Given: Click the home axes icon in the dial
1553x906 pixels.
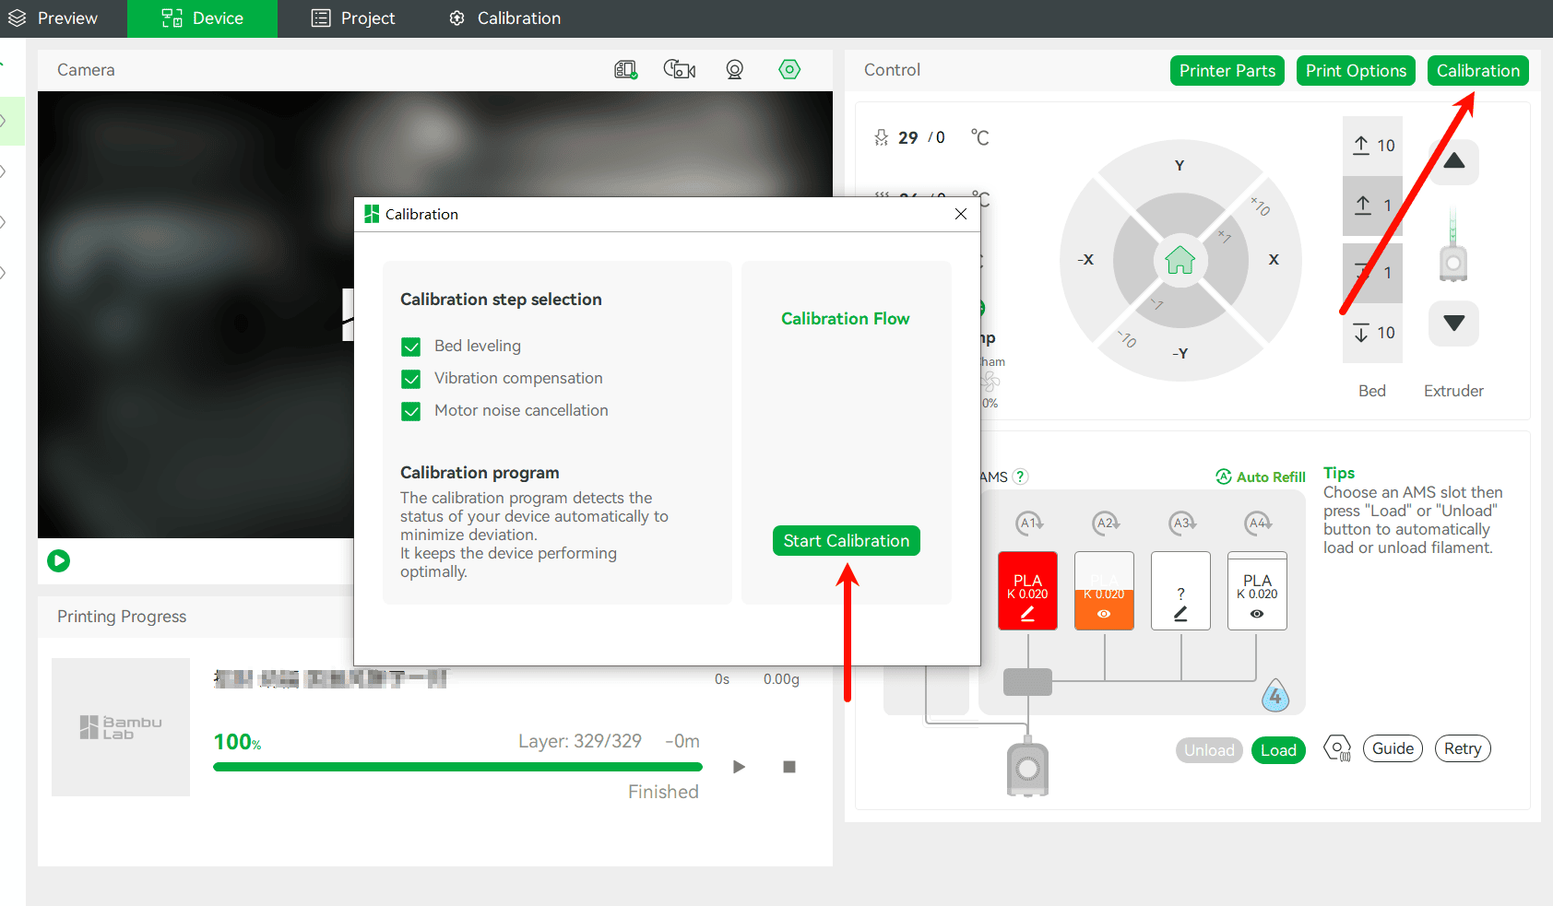Looking at the screenshot, I should click(1180, 260).
